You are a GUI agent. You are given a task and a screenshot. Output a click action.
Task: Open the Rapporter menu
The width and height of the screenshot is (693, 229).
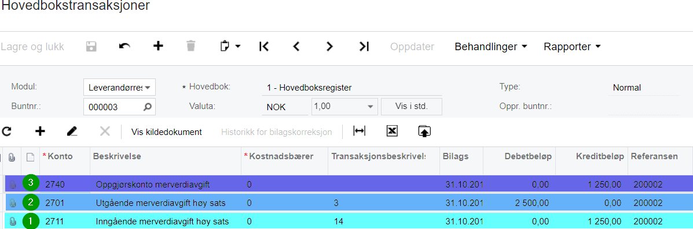tap(573, 46)
